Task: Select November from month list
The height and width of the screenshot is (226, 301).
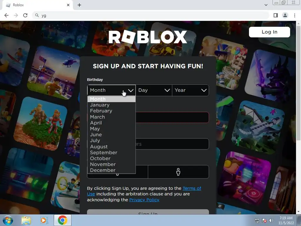Action: pos(111,164)
